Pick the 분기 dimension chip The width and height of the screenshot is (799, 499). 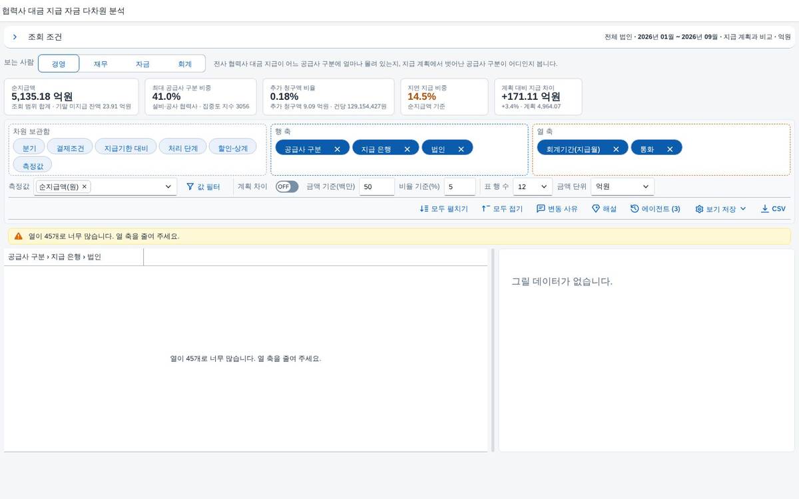(x=29, y=147)
